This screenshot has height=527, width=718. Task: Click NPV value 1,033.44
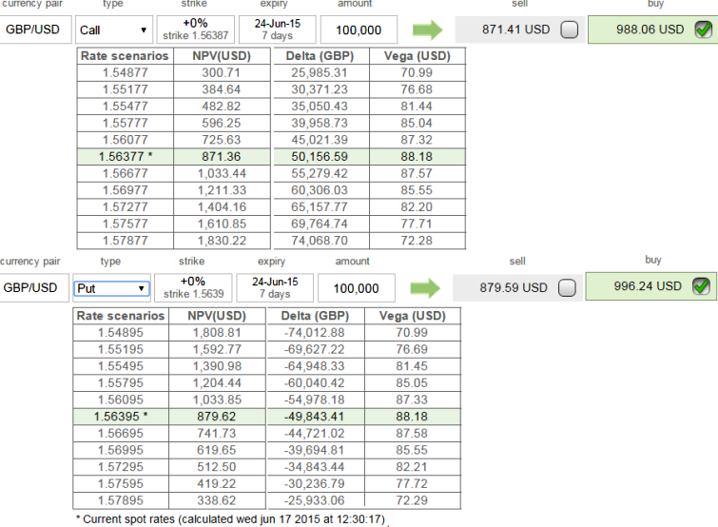click(222, 173)
